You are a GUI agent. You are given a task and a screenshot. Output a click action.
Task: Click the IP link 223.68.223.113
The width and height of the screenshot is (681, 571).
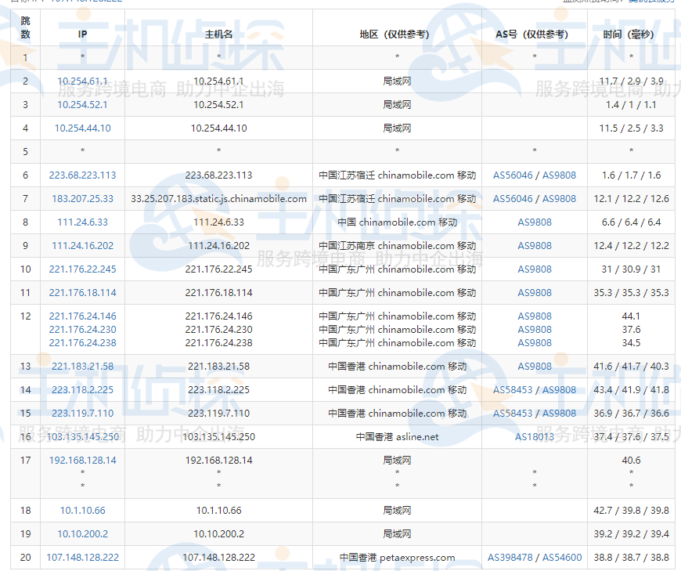(82, 175)
